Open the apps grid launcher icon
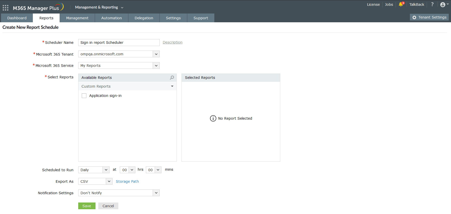 click(x=6, y=8)
